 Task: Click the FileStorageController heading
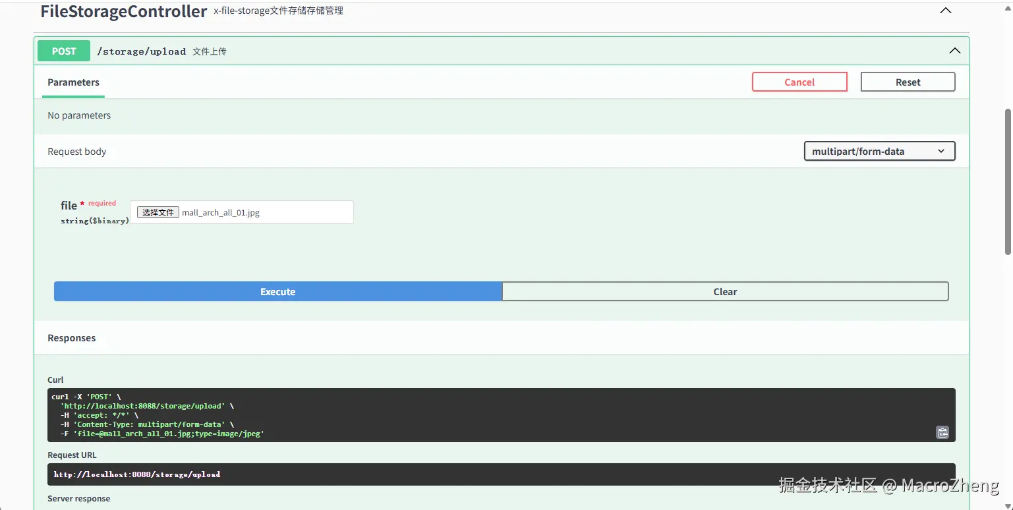pos(124,11)
